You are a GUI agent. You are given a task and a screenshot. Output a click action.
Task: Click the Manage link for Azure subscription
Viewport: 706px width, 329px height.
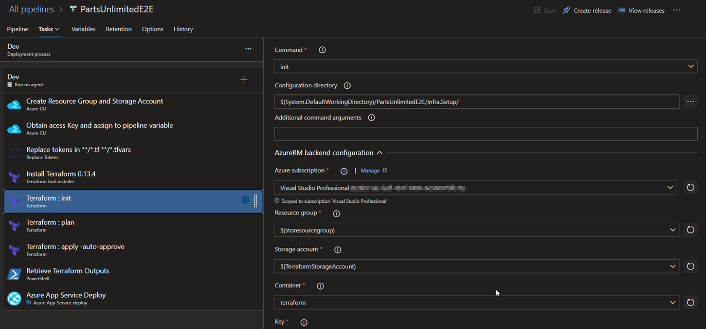(x=374, y=170)
